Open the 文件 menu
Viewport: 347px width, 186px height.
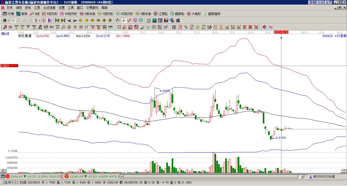pyautogui.click(x=9, y=8)
